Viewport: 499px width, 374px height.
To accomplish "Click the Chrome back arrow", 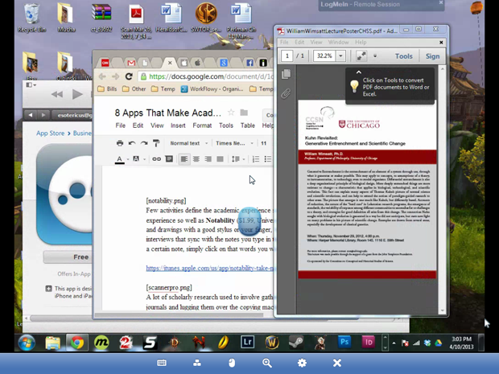I will (x=102, y=76).
